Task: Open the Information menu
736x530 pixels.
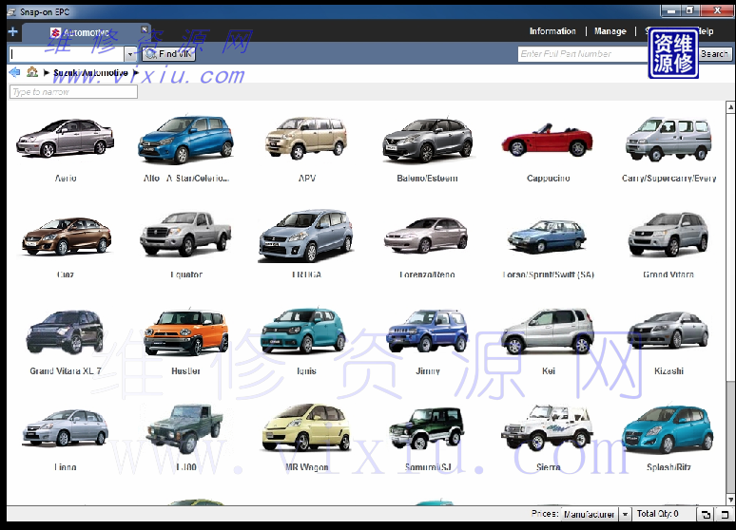Action: (552, 31)
